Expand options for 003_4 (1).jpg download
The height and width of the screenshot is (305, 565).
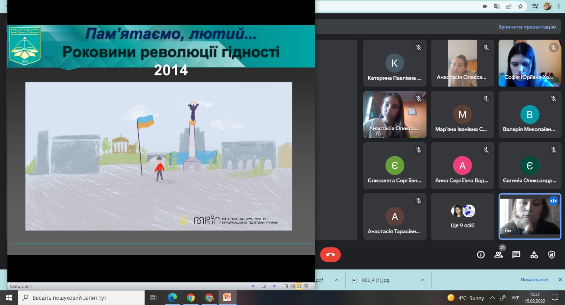423,280
